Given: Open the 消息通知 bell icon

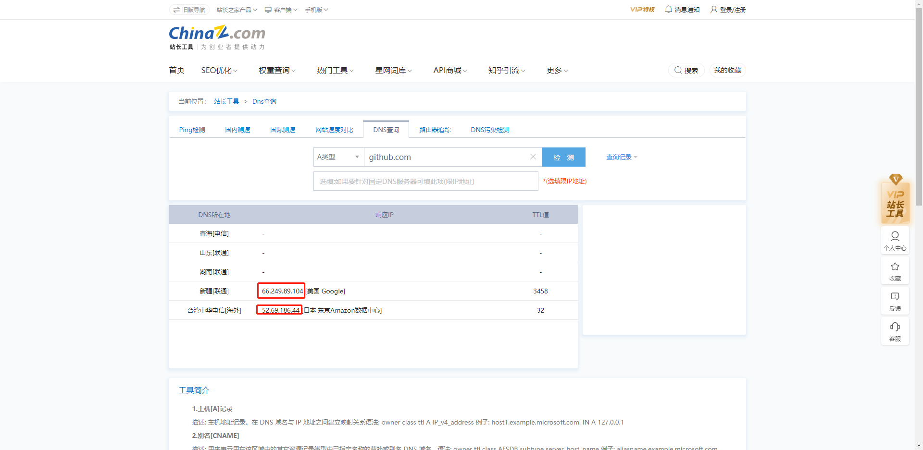Looking at the screenshot, I should pyautogui.click(x=668, y=10).
